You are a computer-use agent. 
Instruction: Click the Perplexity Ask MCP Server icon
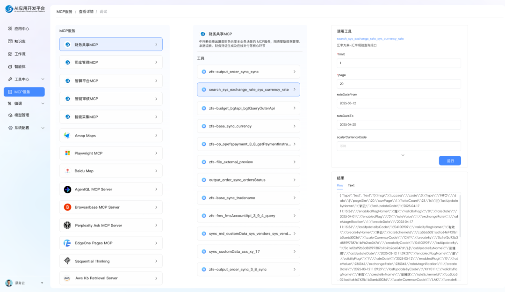coord(67,225)
